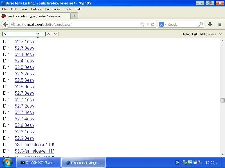Image resolution: width=225 pixels, height=168 pixels.
Task: Open the 52.5.0esr/ directory link
Action: [x=24, y=67]
